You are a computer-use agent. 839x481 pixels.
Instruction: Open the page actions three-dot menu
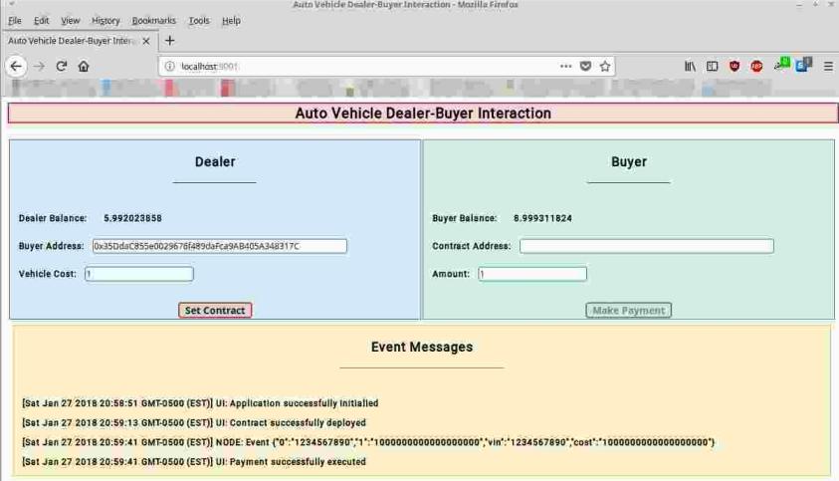coord(565,66)
